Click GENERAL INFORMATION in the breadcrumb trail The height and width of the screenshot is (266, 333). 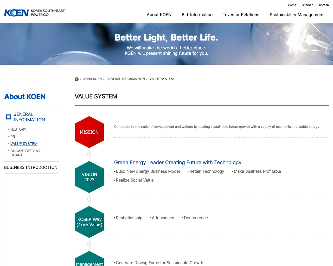[126, 79]
